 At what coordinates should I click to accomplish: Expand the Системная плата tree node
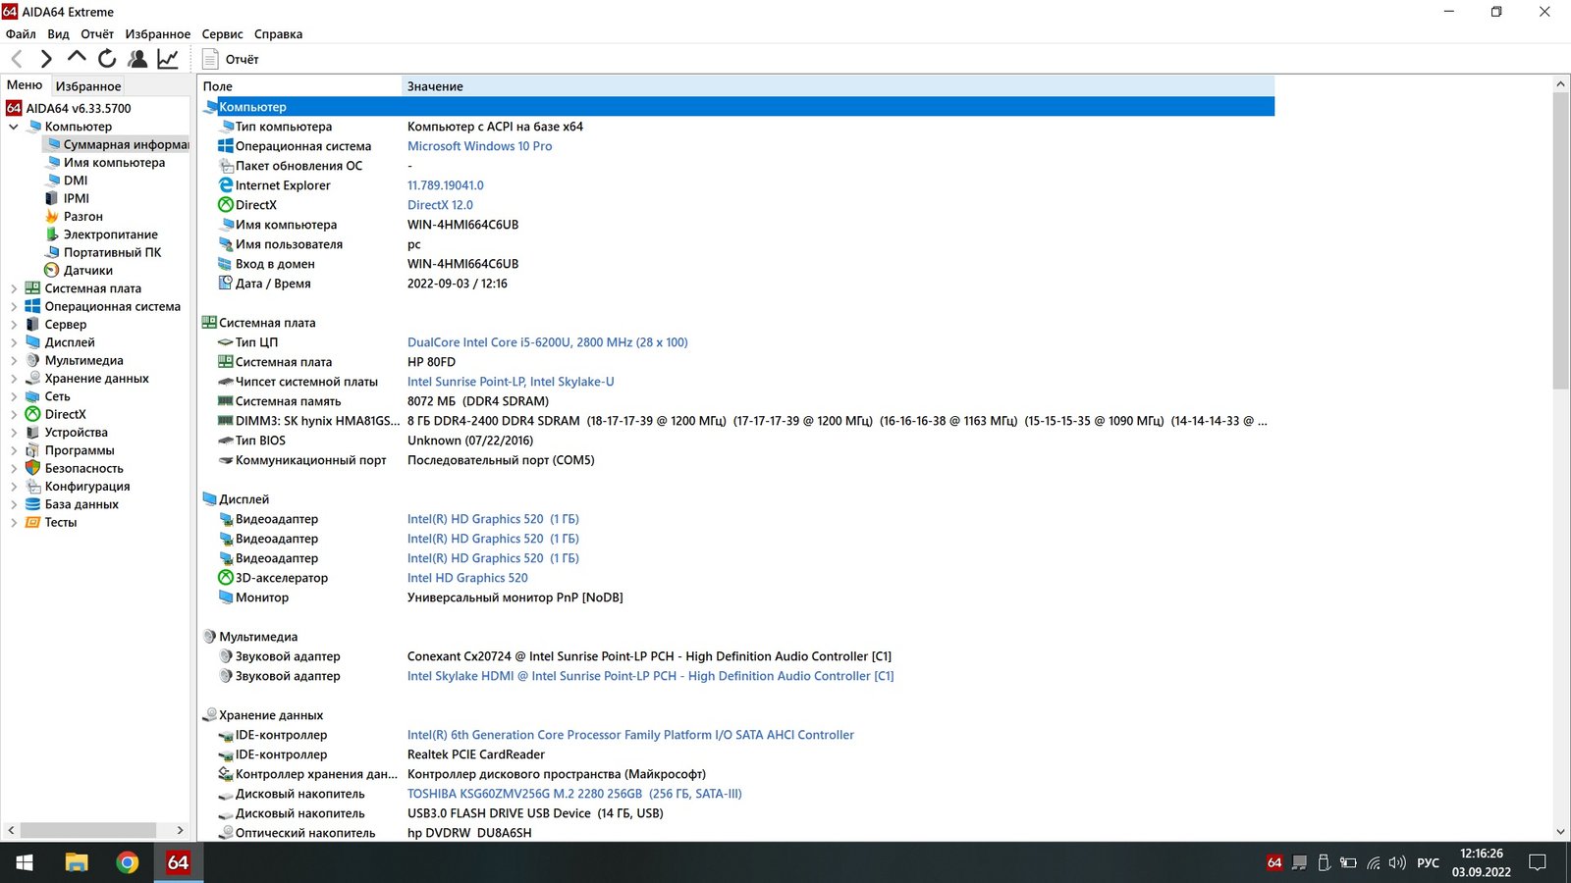pyautogui.click(x=13, y=288)
